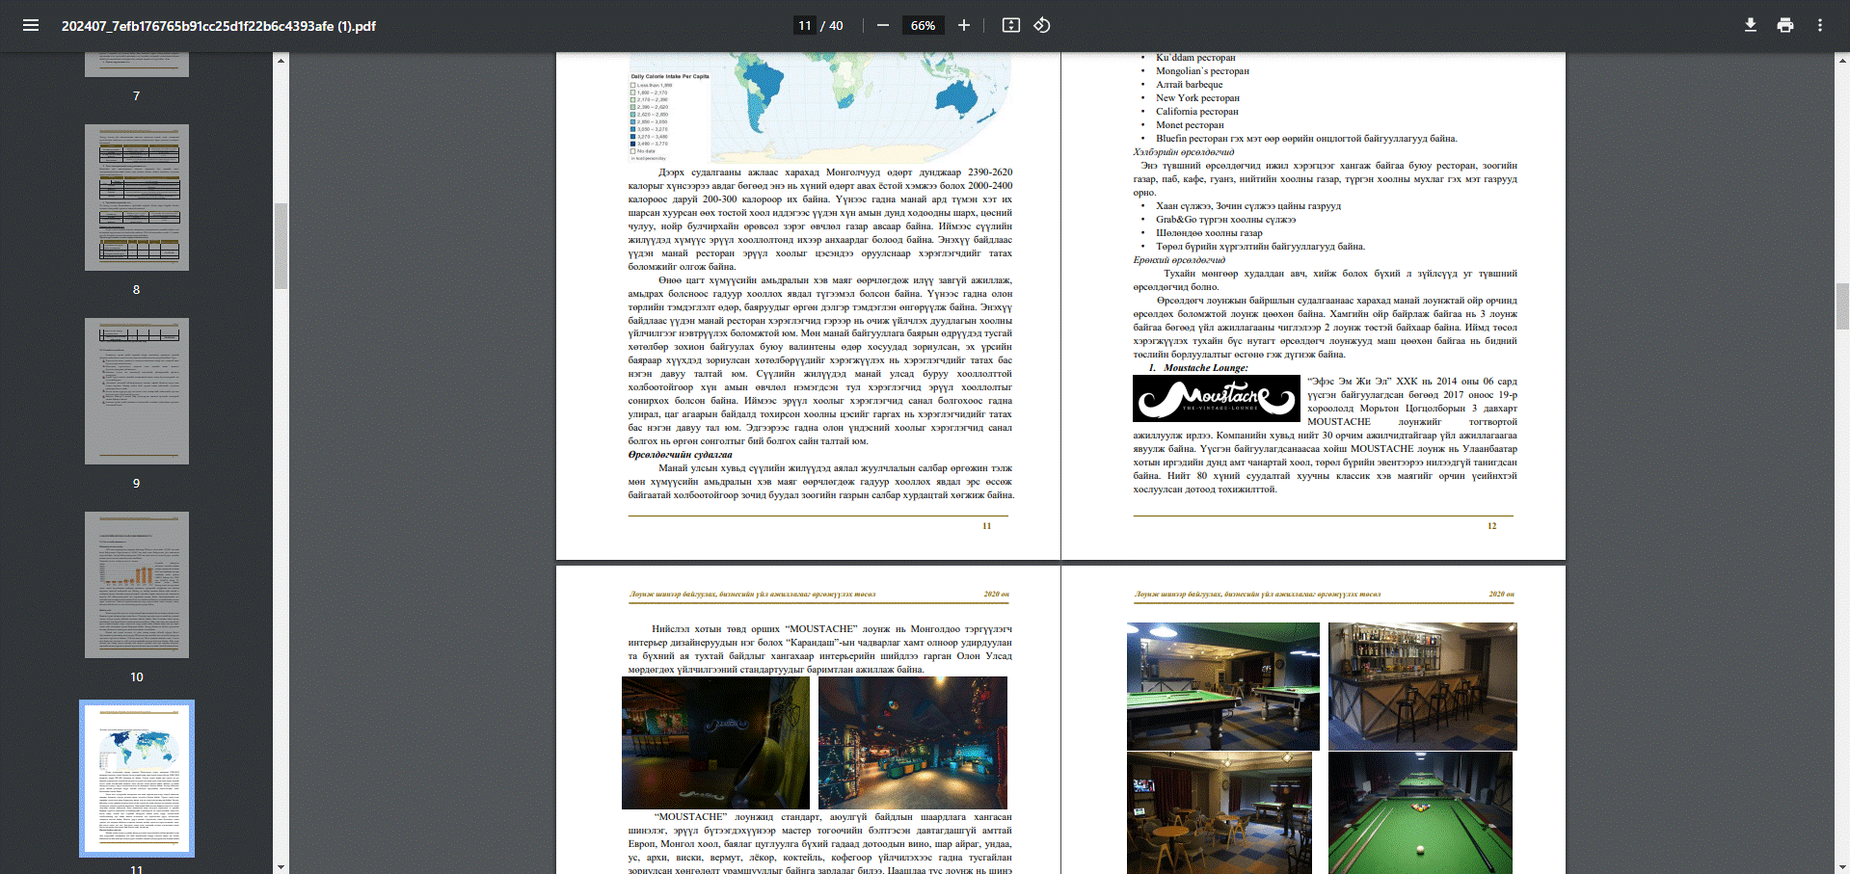1850x874 pixels.
Task: Click the sidebar scrollbar thumb
Action: 281,246
